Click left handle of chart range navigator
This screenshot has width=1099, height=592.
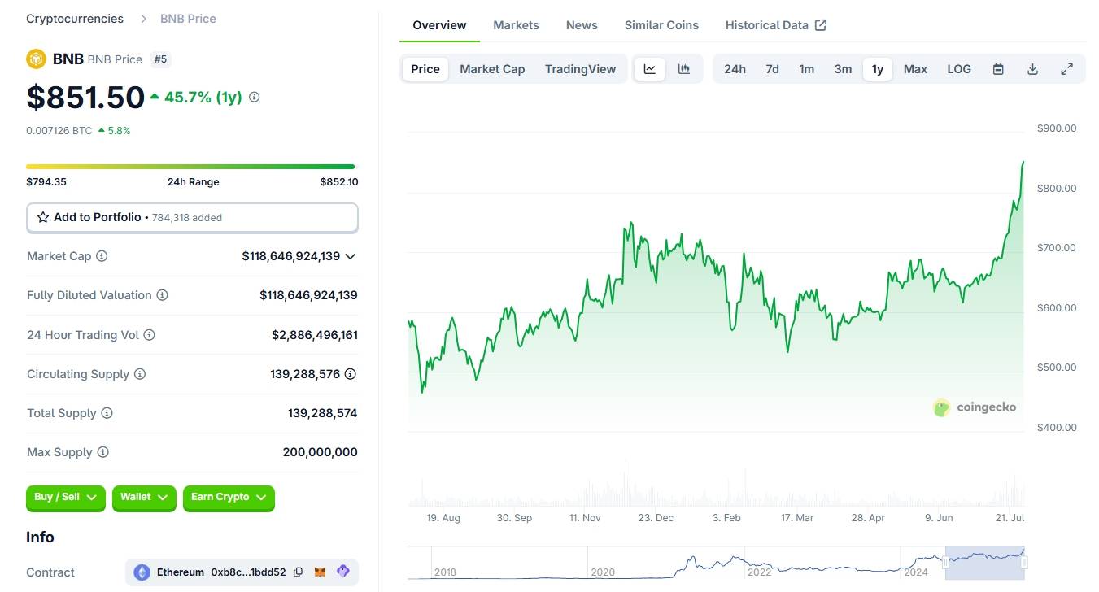tap(945, 562)
